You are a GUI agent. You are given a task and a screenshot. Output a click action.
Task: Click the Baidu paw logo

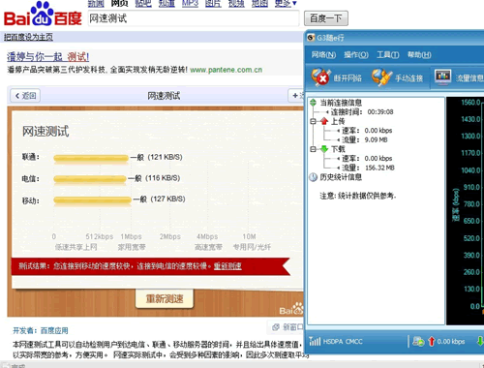[43, 14]
